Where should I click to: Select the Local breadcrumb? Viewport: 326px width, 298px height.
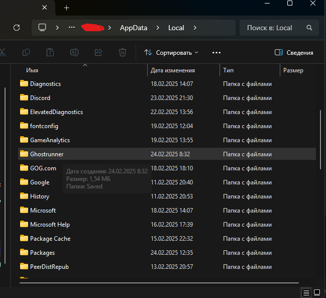(x=176, y=28)
